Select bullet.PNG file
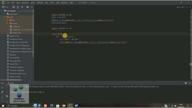This screenshot has width=192, height=108. pyautogui.click(x=13, y=64)
